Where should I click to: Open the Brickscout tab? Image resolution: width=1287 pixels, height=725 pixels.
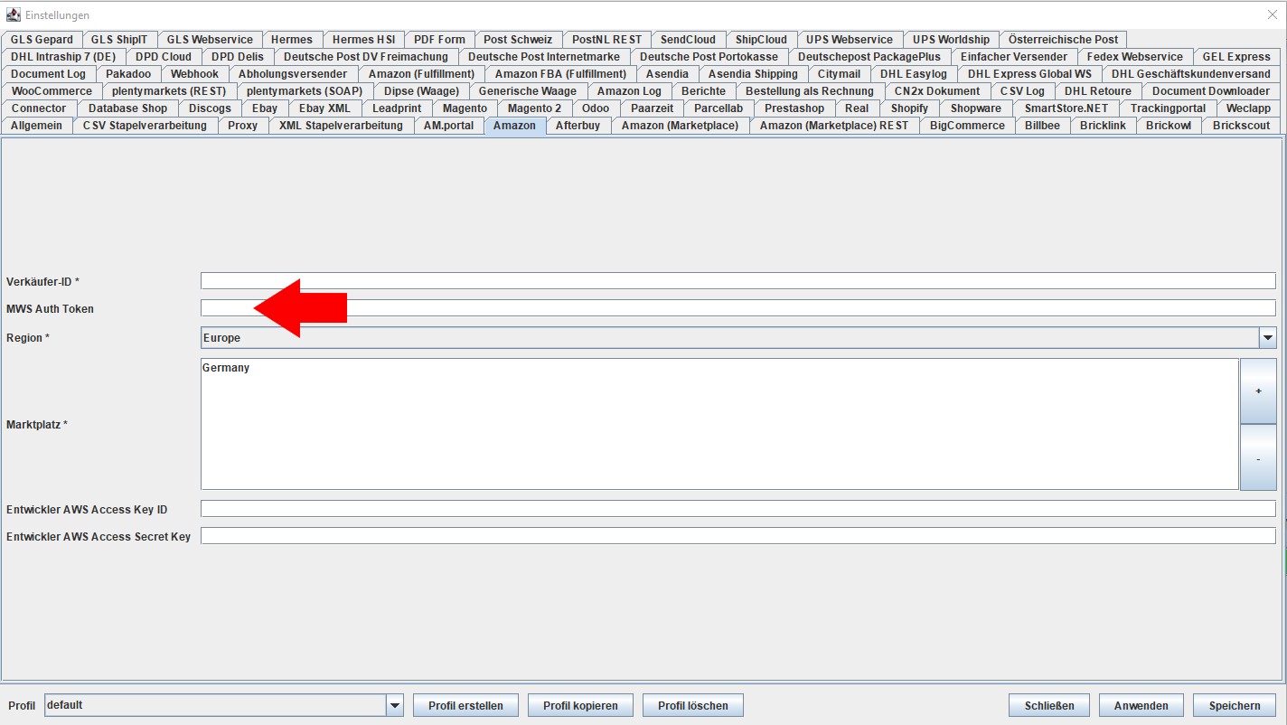coord(1242,125)
